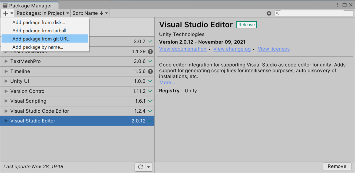Viewport: 355px width, 173px height.
Task: Open Package Manager settings gear
Action: point(269,13)
